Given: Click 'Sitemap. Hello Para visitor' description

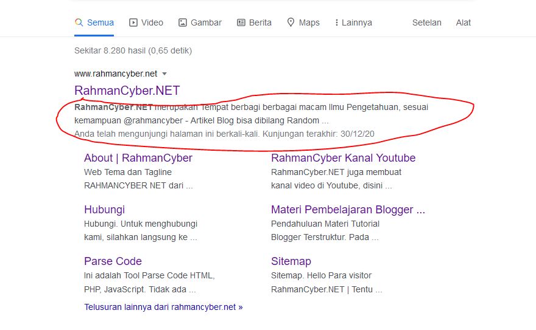Looking at the screenshot, I should [321, 275].
